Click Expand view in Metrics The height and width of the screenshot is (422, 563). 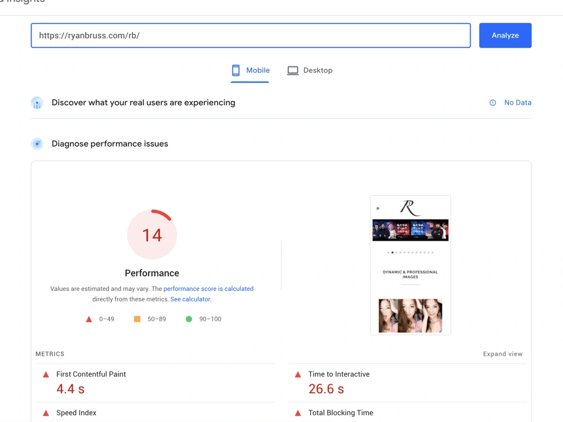502,354
